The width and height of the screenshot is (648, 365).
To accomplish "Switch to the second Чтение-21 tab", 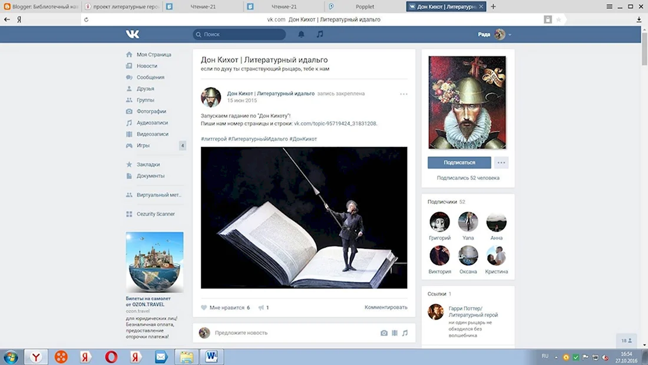I will (285, 6).
